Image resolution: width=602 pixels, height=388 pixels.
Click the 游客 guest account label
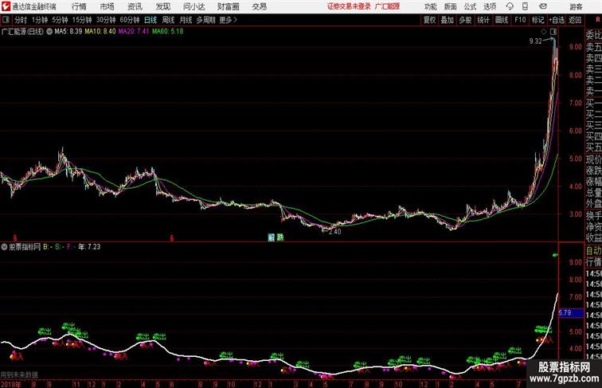[x=576, y=6]
